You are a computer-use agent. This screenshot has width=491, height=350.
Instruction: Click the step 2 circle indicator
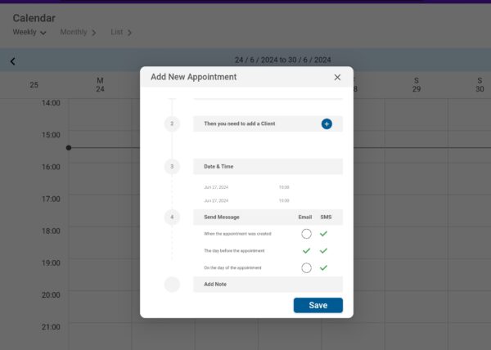tap(172, 124)
